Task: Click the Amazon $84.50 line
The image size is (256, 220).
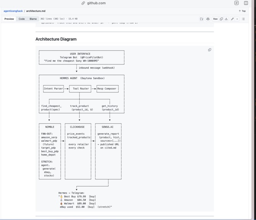Action: pos(78,200)
